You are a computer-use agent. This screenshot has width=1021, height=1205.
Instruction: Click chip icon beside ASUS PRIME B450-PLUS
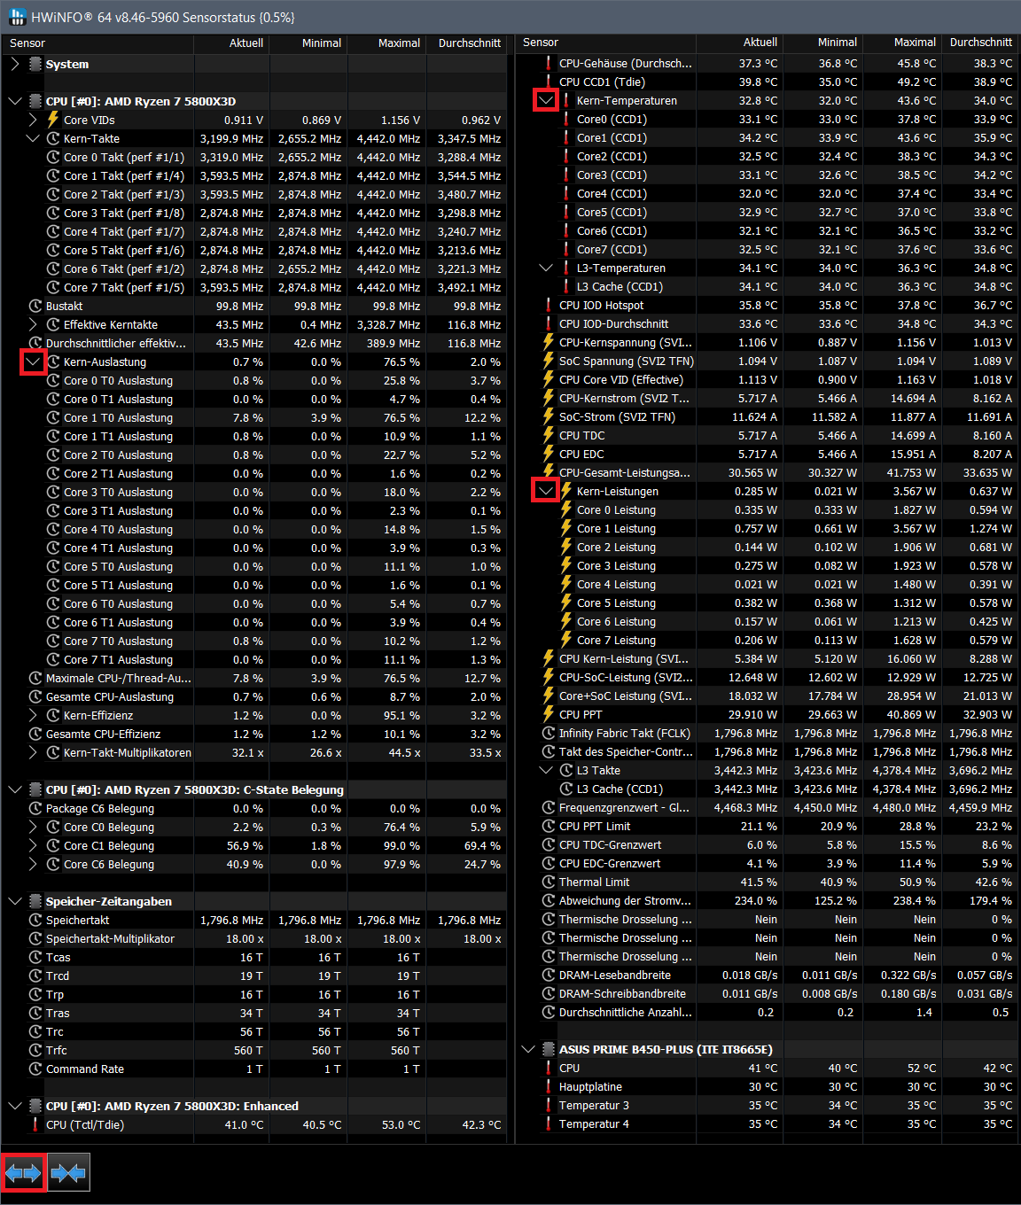click(x=549, y=1049)
